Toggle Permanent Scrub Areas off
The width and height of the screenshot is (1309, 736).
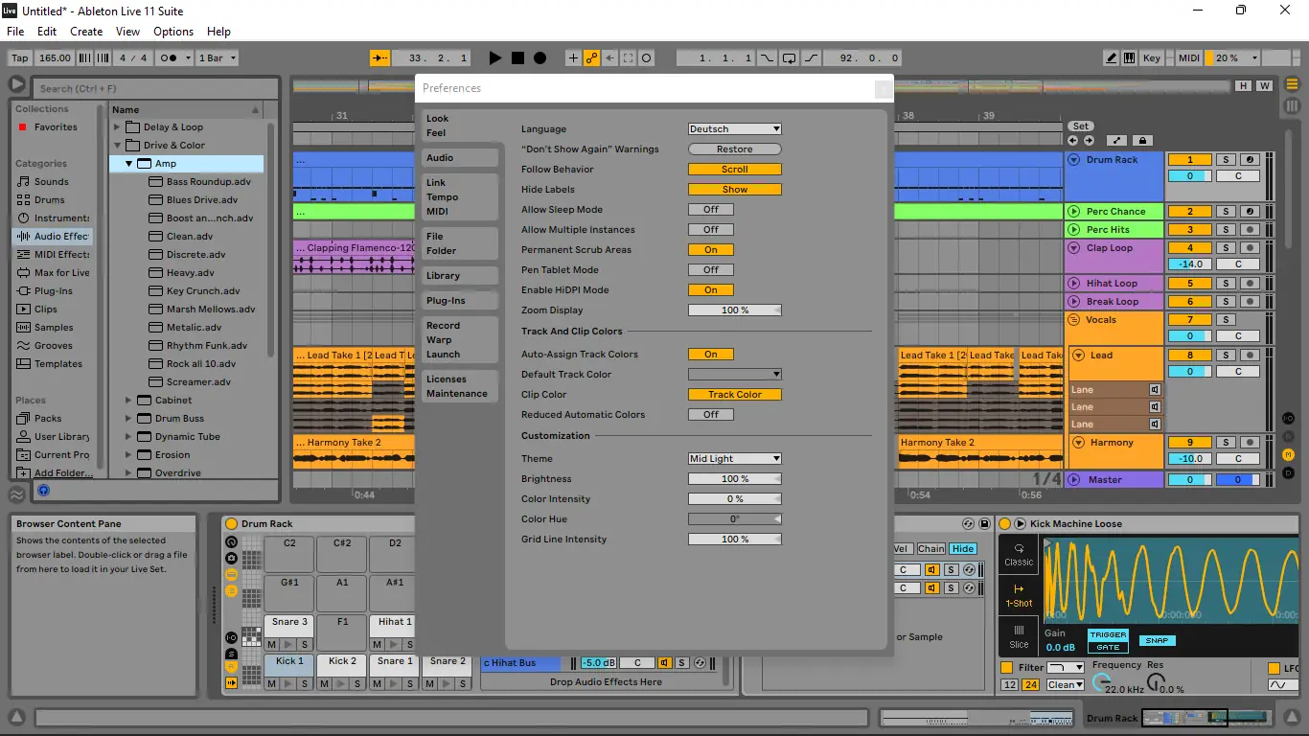(711, 250)
